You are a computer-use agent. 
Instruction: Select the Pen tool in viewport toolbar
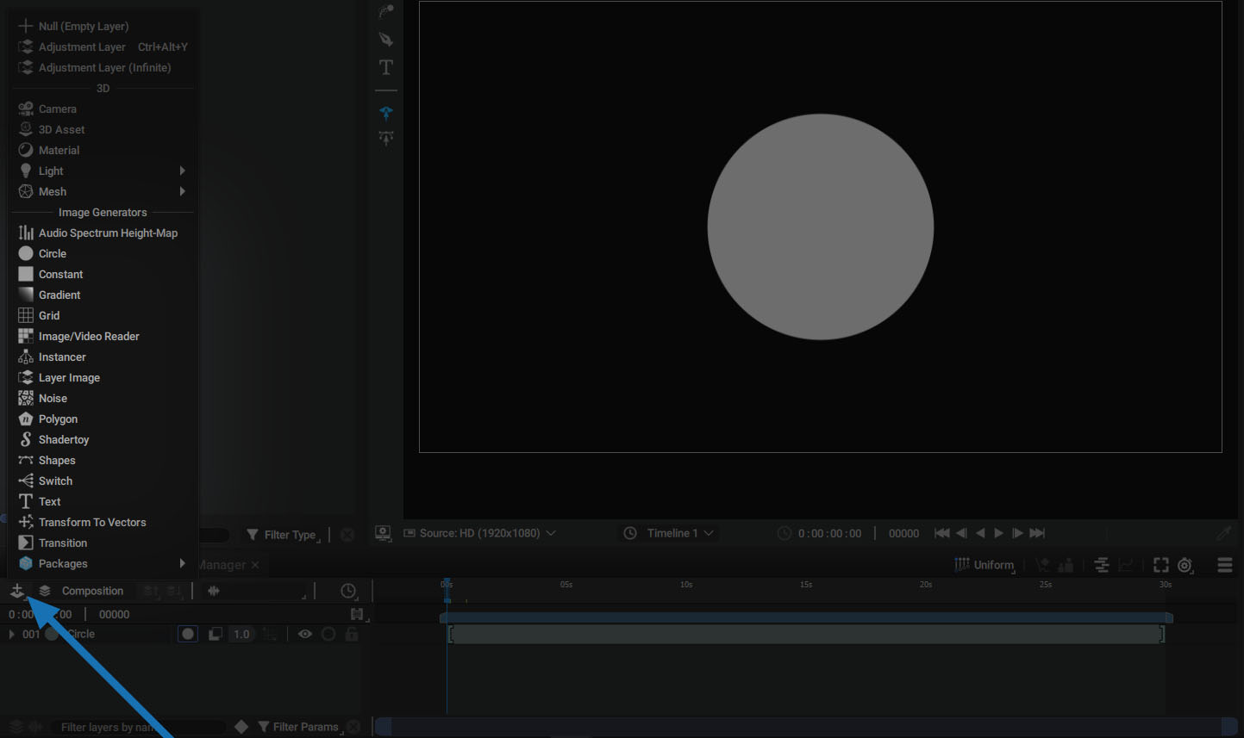(x=386, y=40)
